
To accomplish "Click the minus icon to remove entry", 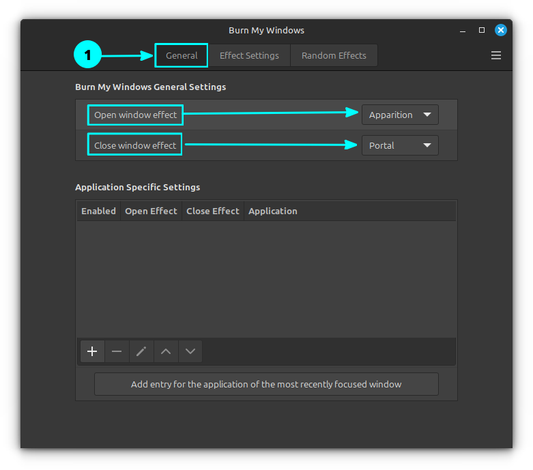I will 117,351.
